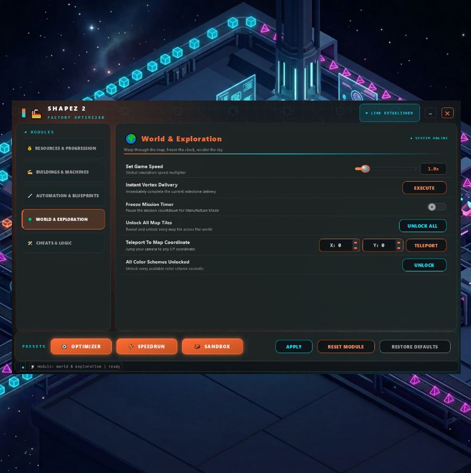Click the PRESETS label
471x473 pixels.
pyautogui.click(x=34, y=346)
